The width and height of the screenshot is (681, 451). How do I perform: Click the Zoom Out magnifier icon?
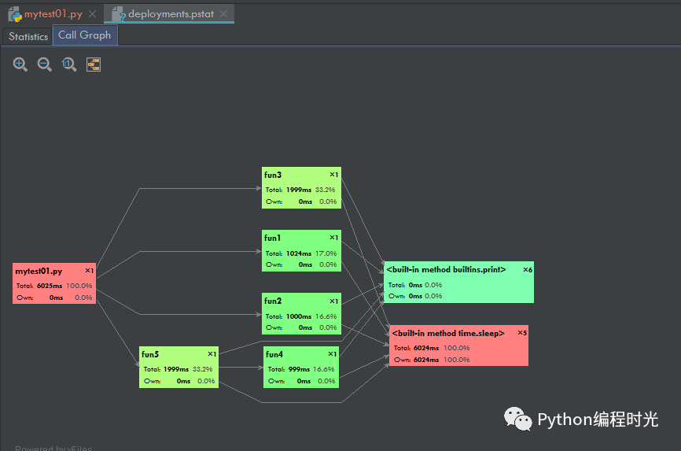[45, 65]
